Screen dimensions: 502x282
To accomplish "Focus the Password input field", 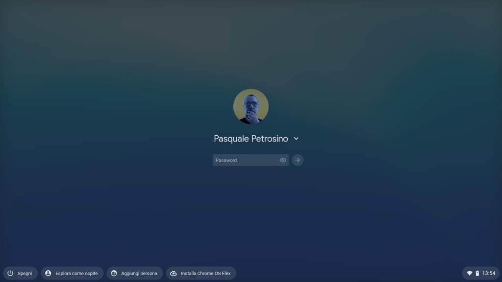I will (245, 160).
